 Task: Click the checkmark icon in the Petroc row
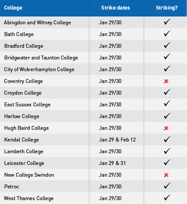click(x=167, y=186)
